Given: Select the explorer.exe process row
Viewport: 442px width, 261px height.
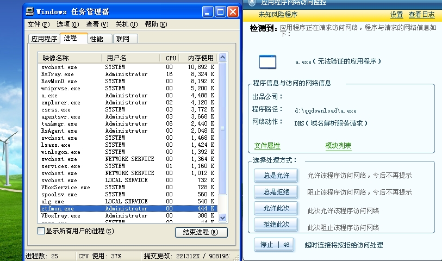Looking at the screenshot, I should [128, 102].
